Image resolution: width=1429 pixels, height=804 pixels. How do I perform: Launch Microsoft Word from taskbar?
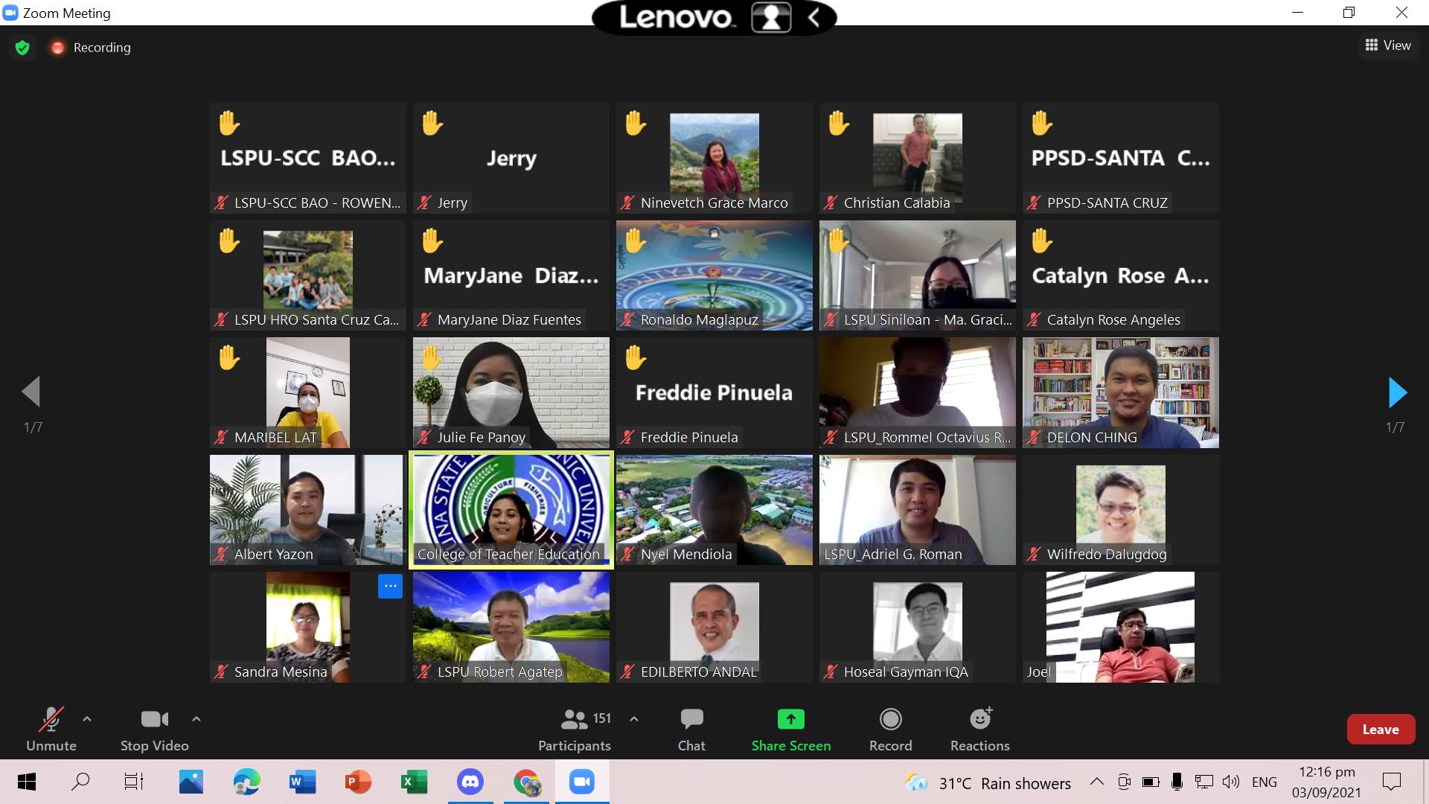click(302, 782)
